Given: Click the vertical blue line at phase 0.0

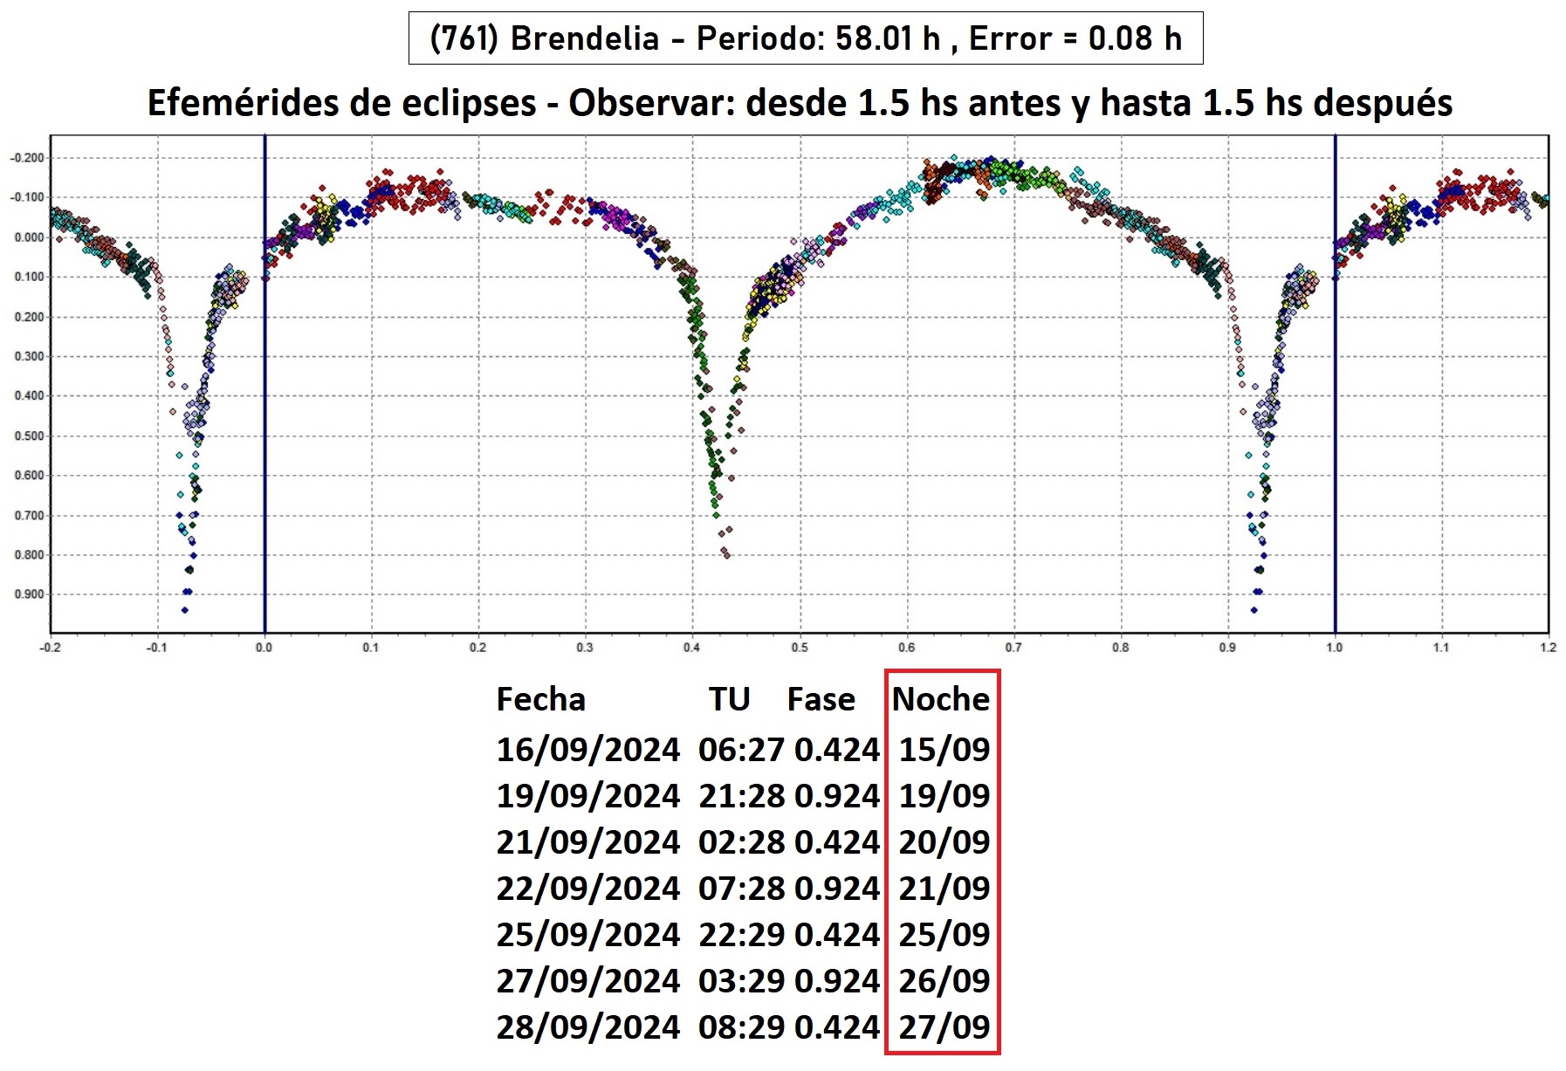Looking at the screenshot, I should coord(264,384).
